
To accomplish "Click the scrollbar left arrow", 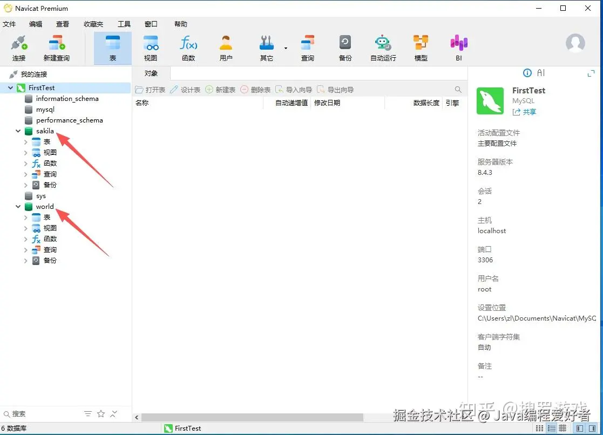I will tap(137, 417).
